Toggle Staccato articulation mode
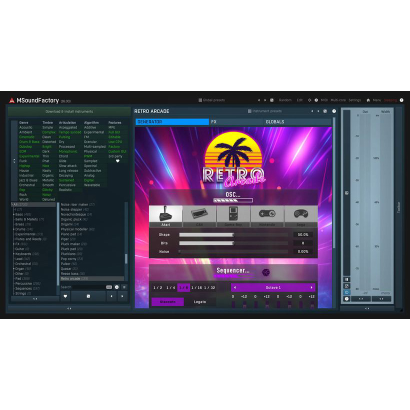 [167, 301]
